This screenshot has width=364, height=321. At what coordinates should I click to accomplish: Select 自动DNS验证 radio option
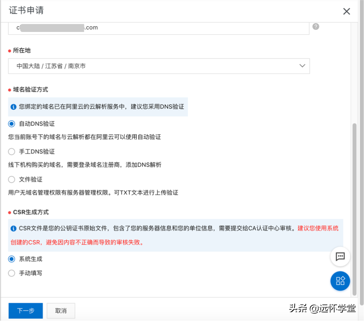point(12,124)
